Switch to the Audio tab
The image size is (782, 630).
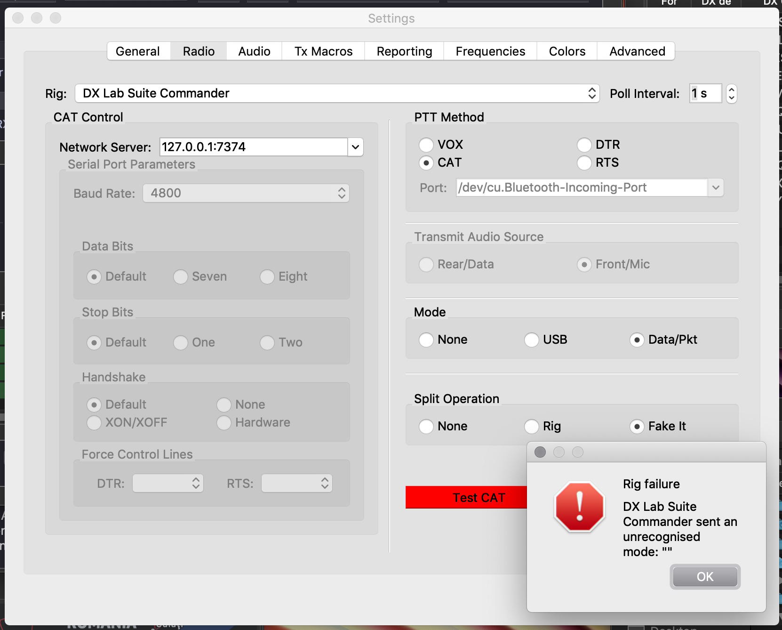tap(254, 51)
